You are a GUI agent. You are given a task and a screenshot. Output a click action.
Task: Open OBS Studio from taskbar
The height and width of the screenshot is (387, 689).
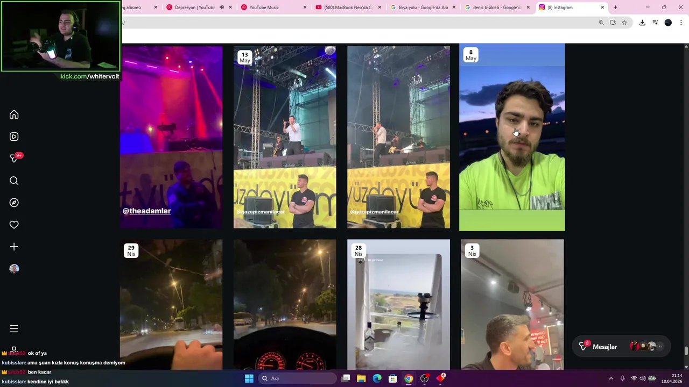[x=425, y=378]
